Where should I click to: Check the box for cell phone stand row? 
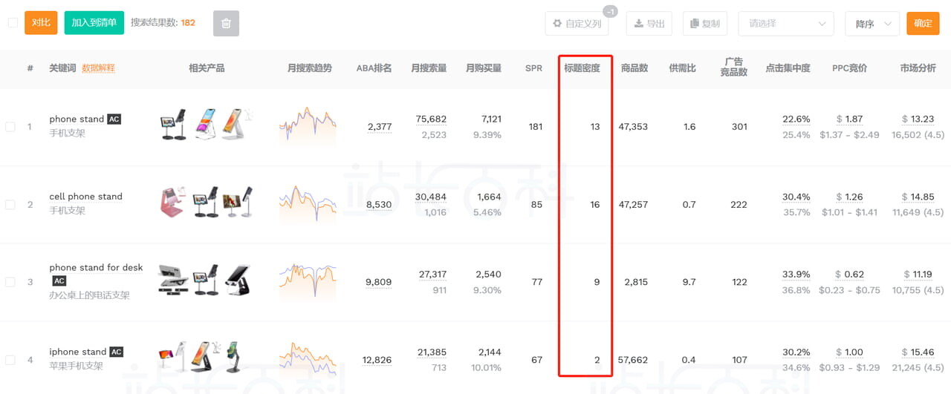click(10, 204)
